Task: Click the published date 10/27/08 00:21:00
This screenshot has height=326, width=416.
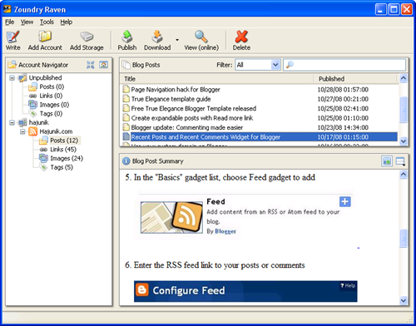Action: [343, 99]
